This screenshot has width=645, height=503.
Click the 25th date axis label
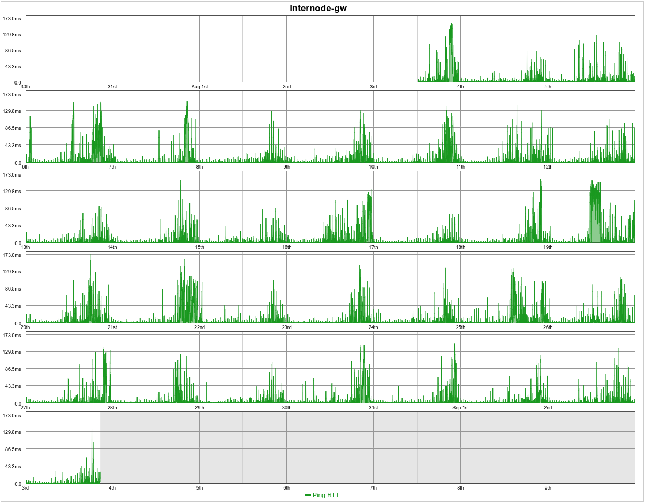point(460,327)
